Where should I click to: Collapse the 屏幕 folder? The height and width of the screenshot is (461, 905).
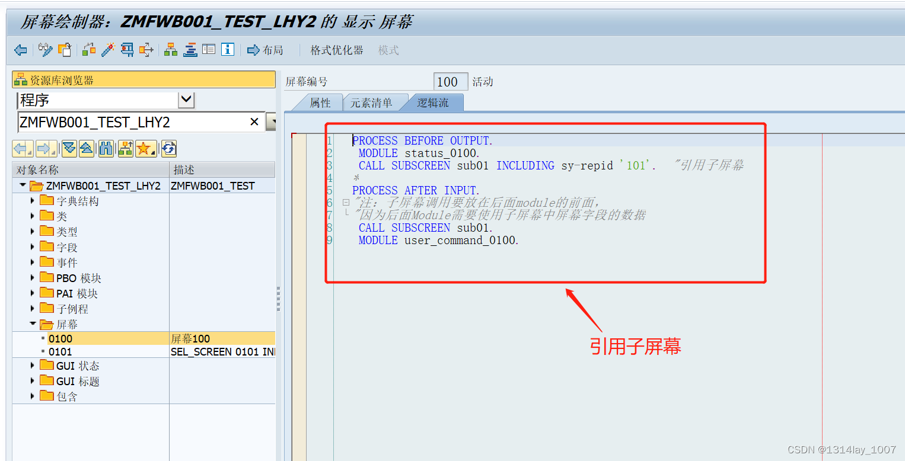tap(33, 324)
